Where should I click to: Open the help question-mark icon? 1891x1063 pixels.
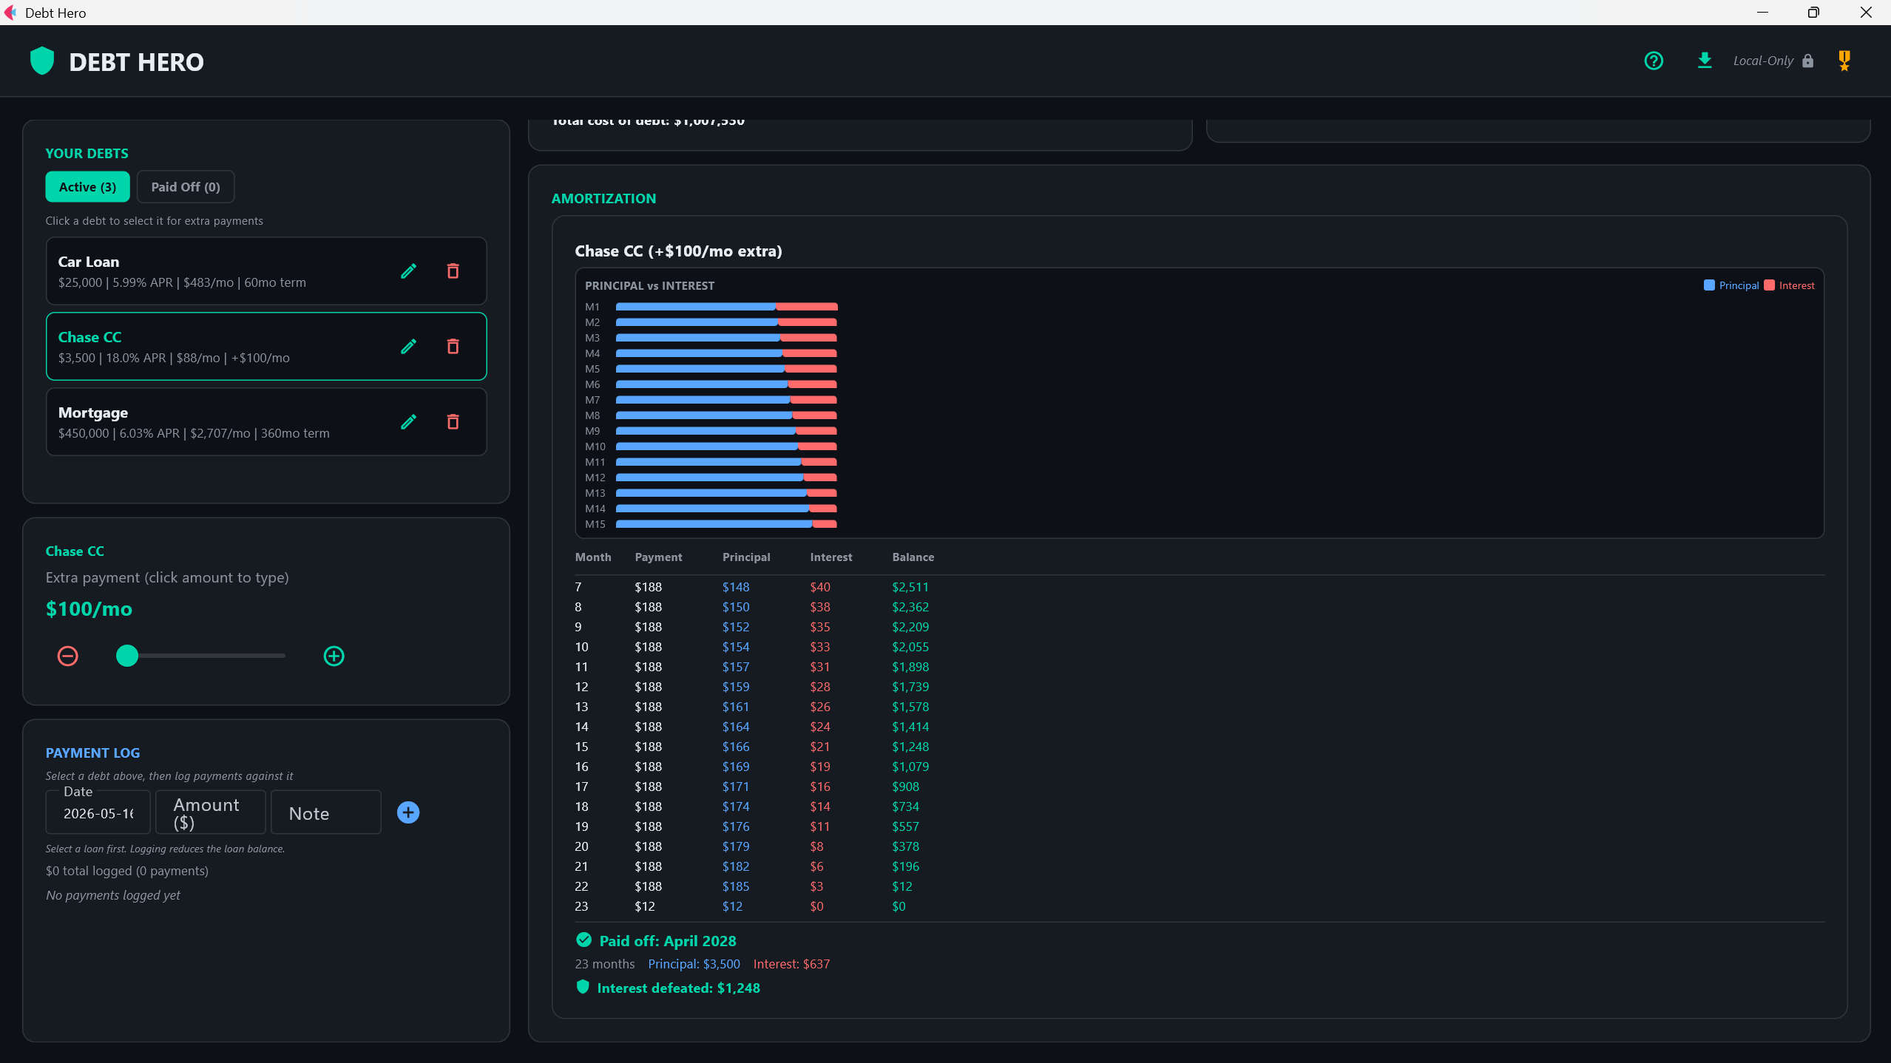click(1654, 61)
